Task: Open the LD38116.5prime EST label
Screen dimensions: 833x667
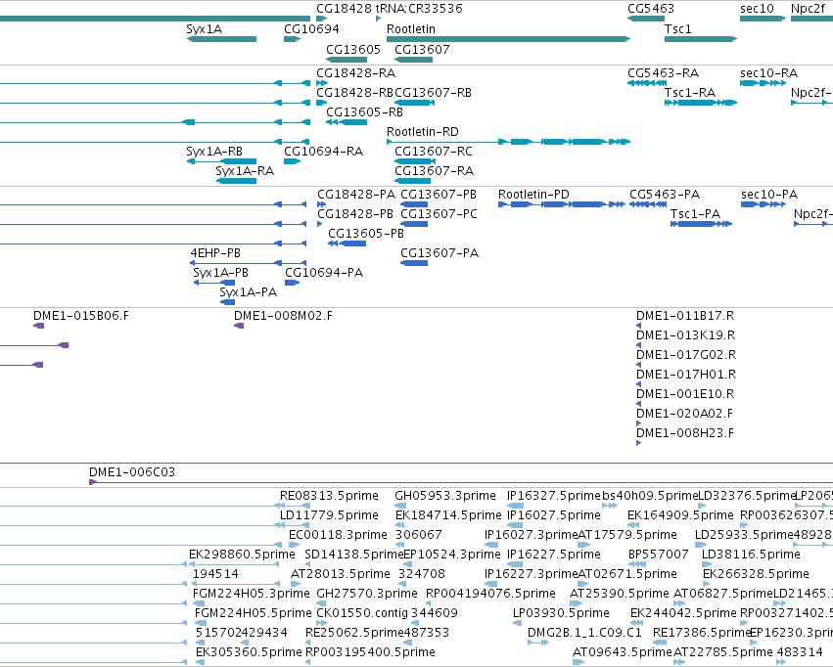Action: pos(751,556)
